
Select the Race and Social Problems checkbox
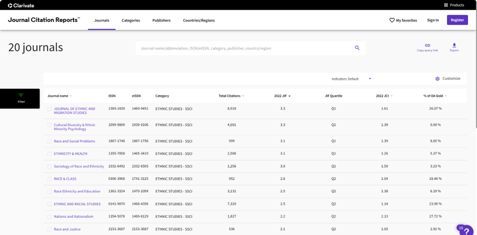tap(50, 141)
